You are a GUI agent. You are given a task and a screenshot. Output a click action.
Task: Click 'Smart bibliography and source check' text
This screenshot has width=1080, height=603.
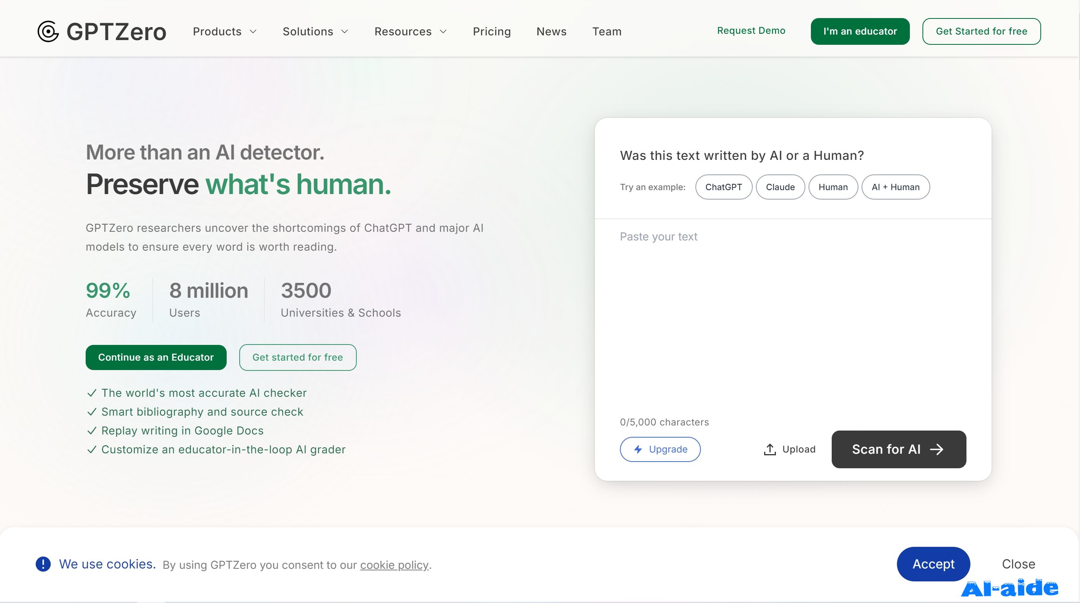[202, 412]
